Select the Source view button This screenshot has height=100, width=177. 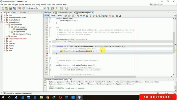[47, 16]
